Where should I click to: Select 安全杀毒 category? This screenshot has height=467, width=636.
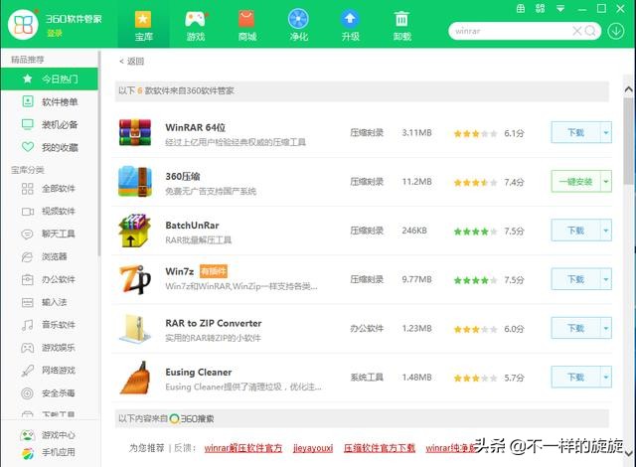(x=49, y=392)
